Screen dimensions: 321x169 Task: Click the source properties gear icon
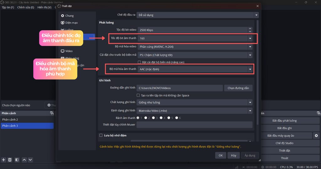pyautogui.click(x=49, y=105)
